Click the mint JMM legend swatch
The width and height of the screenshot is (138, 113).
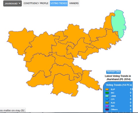pos(107,96)
